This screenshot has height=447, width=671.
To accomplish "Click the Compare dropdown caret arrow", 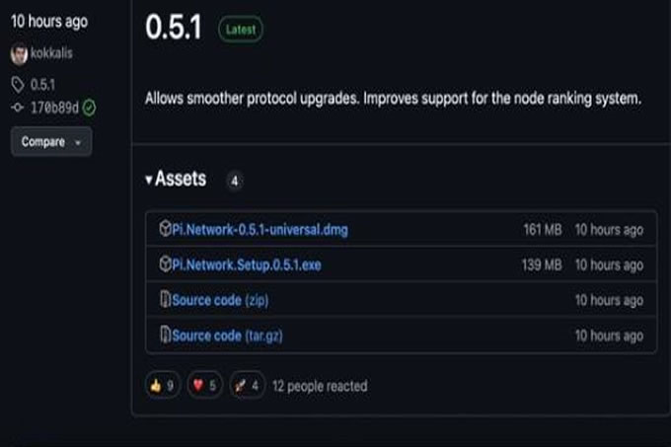I will [x=78, y=143].
